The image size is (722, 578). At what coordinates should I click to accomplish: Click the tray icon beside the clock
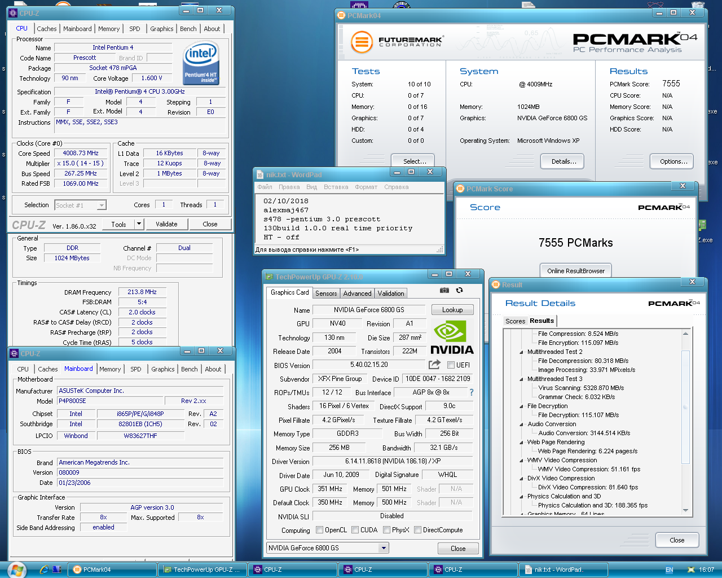pyautogui.click(x=691, y=570)
